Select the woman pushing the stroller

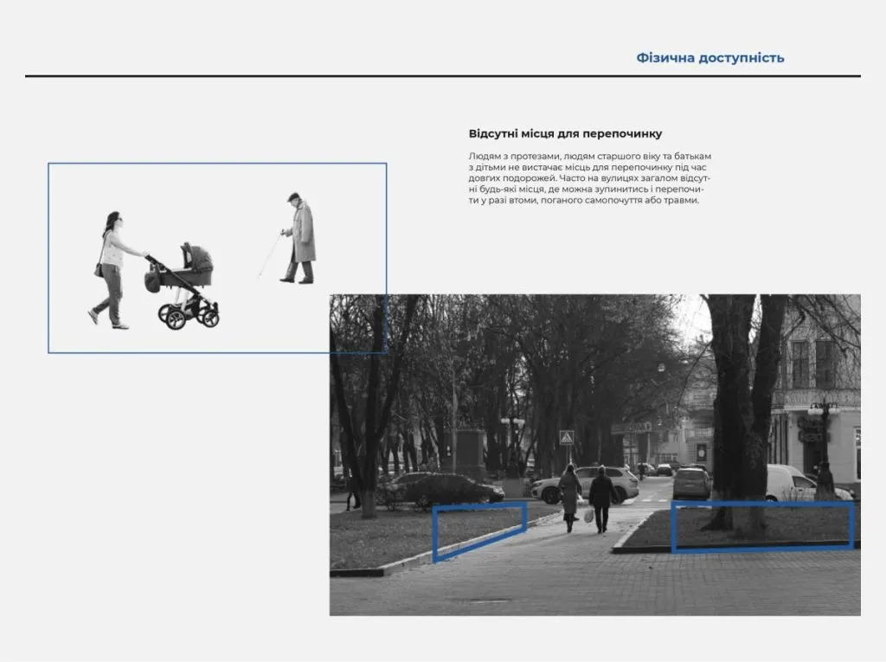[112, 268]
